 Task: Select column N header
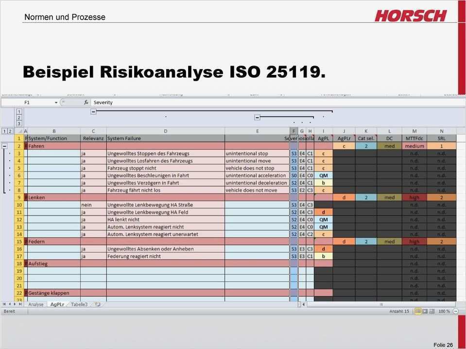441,131
